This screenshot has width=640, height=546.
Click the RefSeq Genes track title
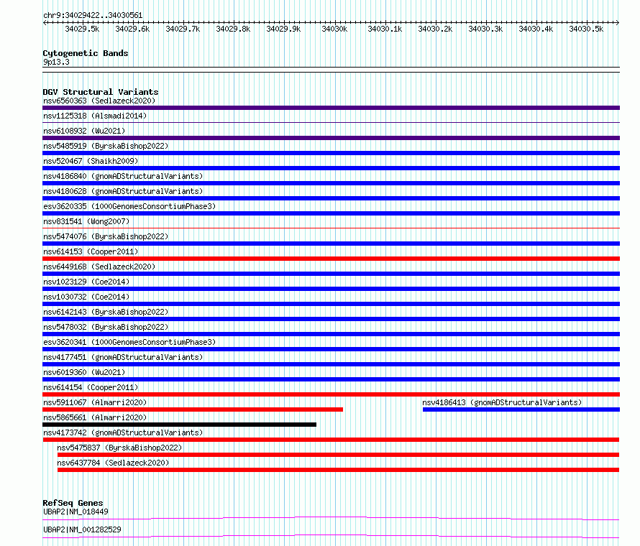tap(73, 503)
